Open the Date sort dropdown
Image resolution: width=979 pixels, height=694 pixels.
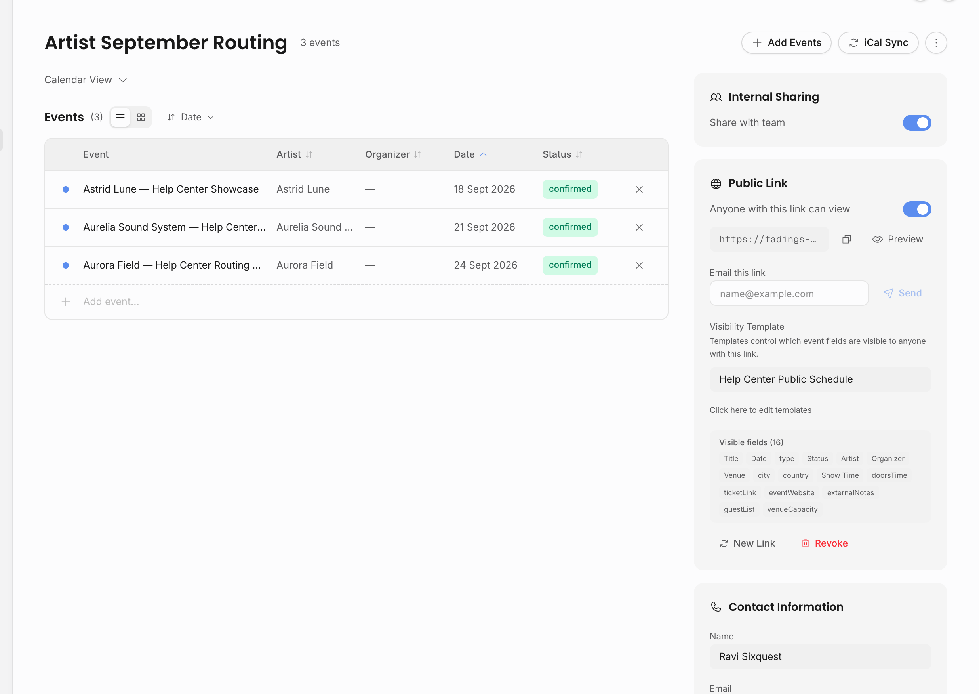(190, 117)
